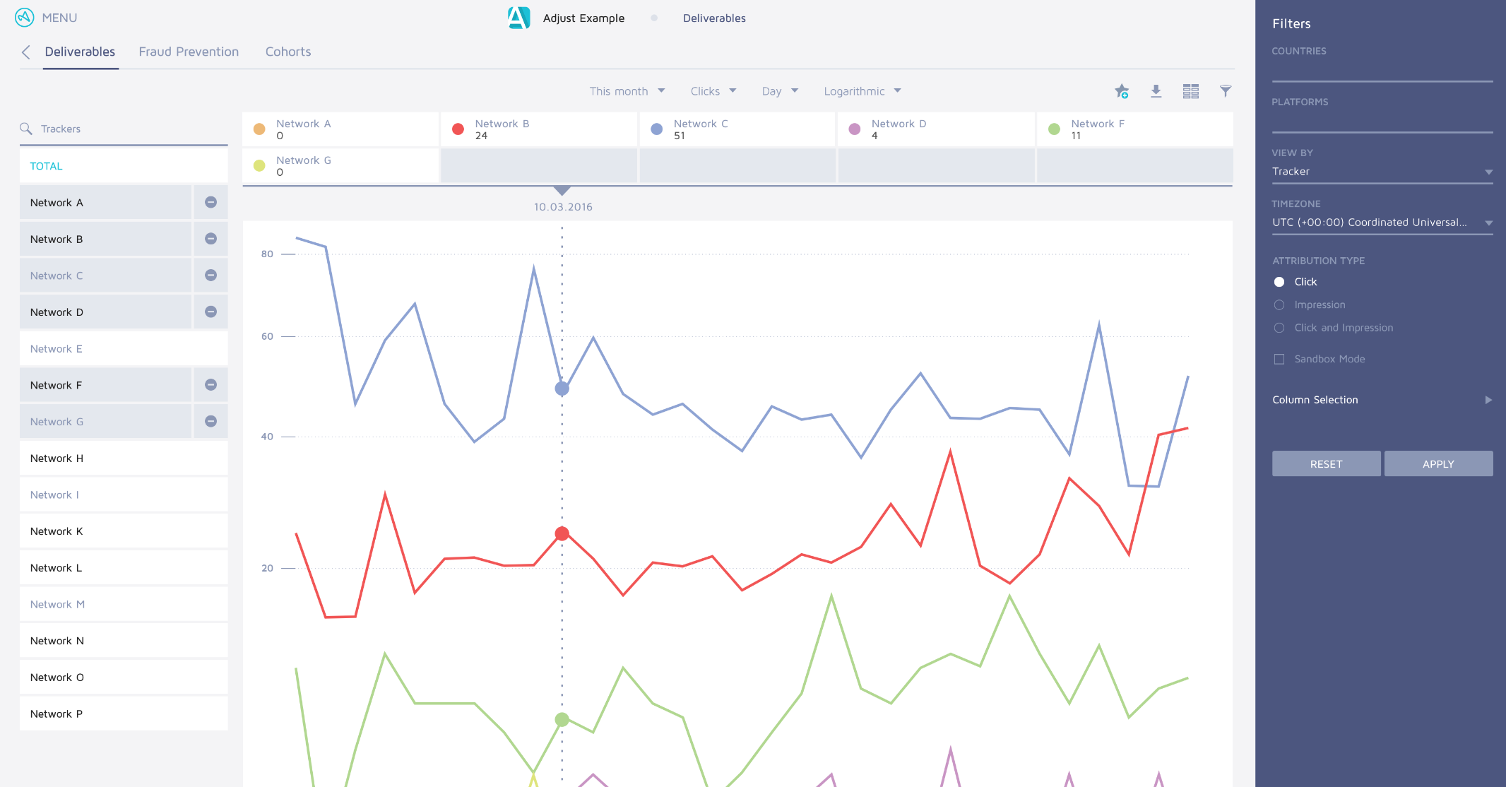The image size is (1506, 787).
Task: Remove Network F using its minus icon
Action: [211, 385]
